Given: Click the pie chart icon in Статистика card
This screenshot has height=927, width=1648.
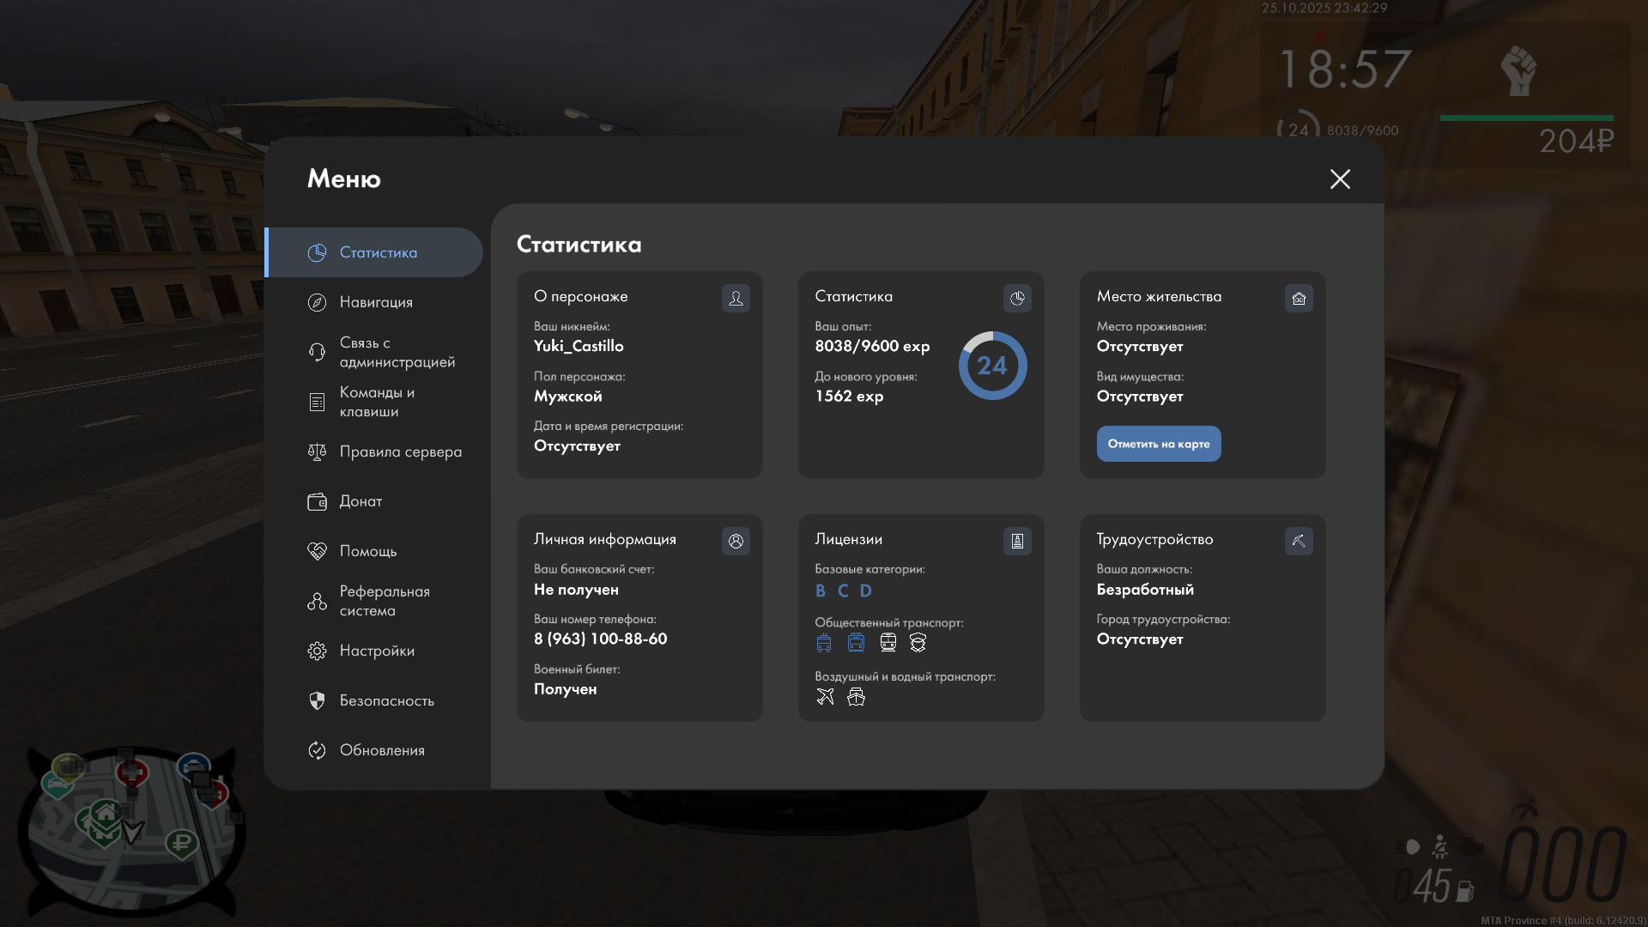Looking at the screenshot, I should pyautogui.click(x=1017, y=298).
